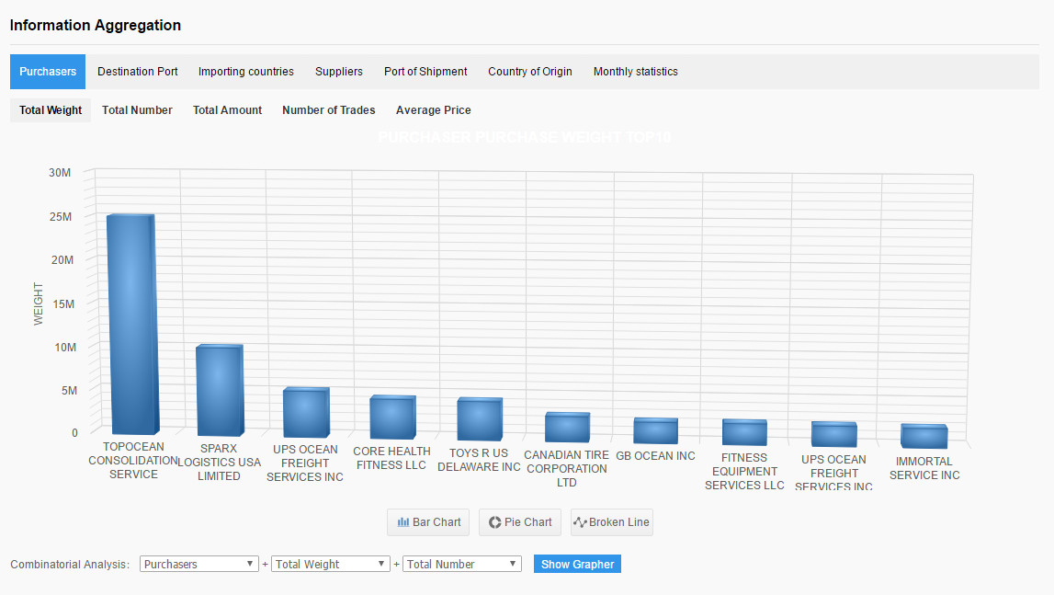Viewport: 1054px width, 595px height.
Task: Click the TOPOCEAN CONSOLIDATION SERVICE bar
Action: pos(132,325)
